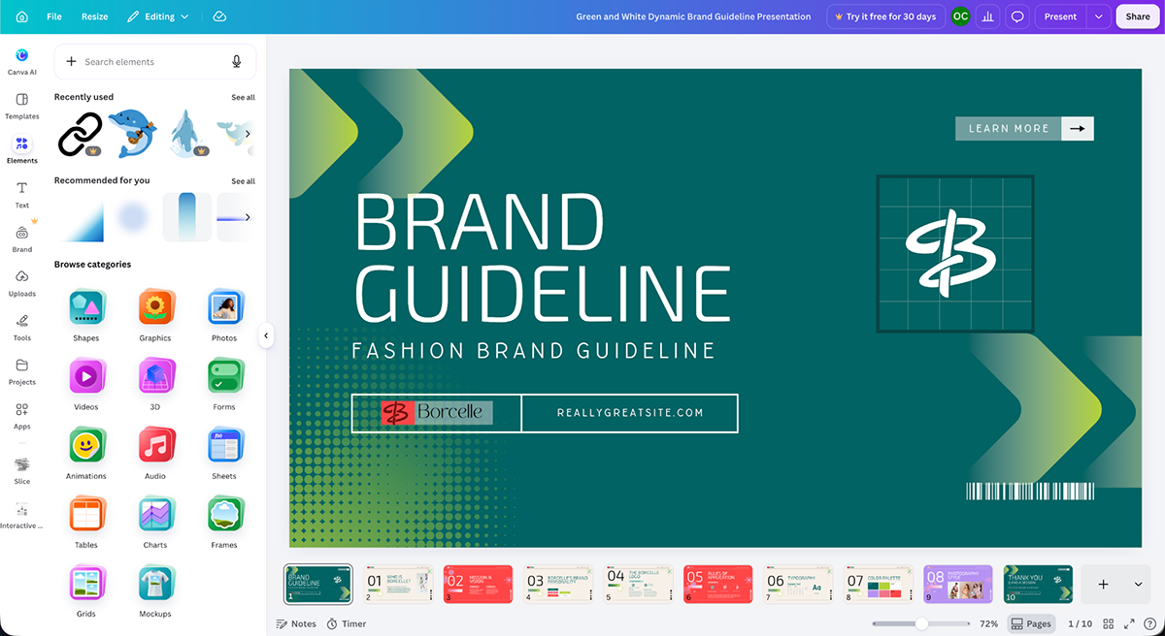Add a new page with plus button
The width and height of the screenshot is (1165, 636).
[1103, 585]
